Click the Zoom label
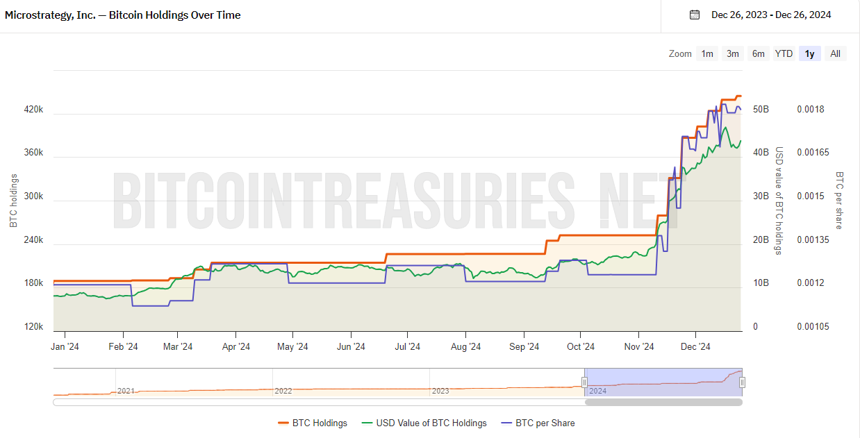Viewport: 860px width, 438px height. coord(680,53)
